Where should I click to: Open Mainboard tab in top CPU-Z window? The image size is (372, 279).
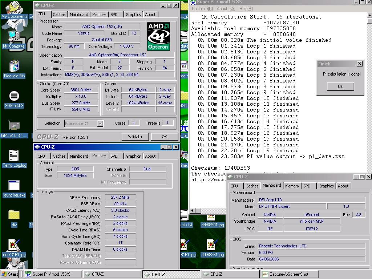(79, 15)
